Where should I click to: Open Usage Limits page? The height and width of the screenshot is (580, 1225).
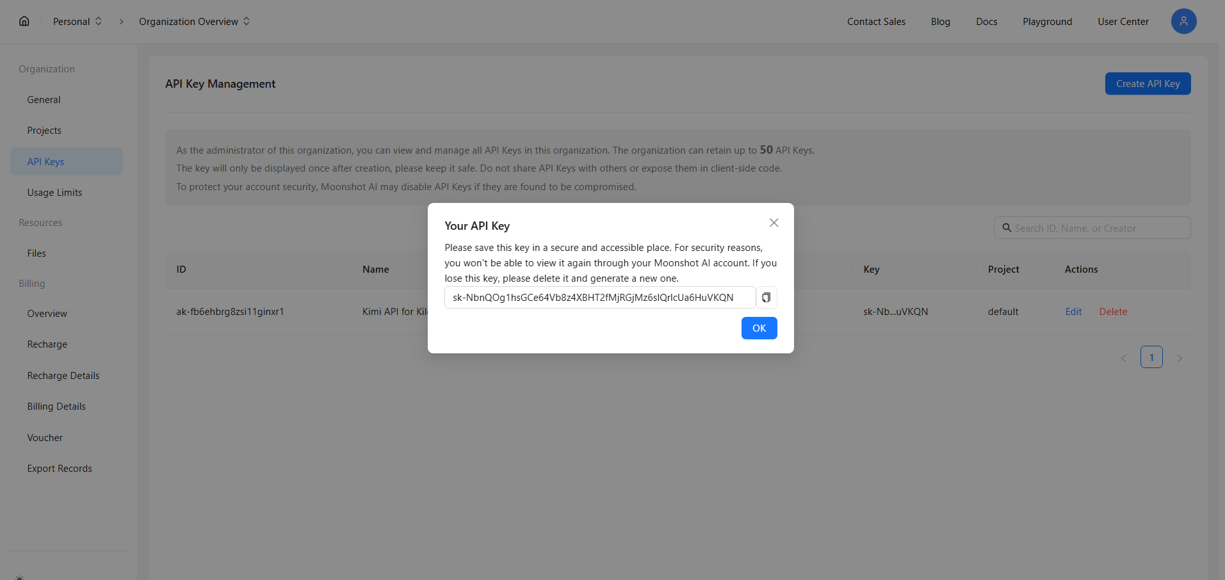tap(67, 193)
